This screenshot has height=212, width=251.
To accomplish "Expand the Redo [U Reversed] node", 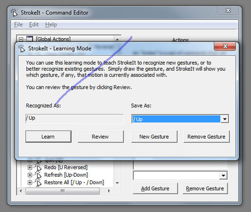I will click(29, 167).
